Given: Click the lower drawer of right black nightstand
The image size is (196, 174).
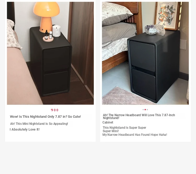Looking at the screenshot, I should tap(144, 84).
